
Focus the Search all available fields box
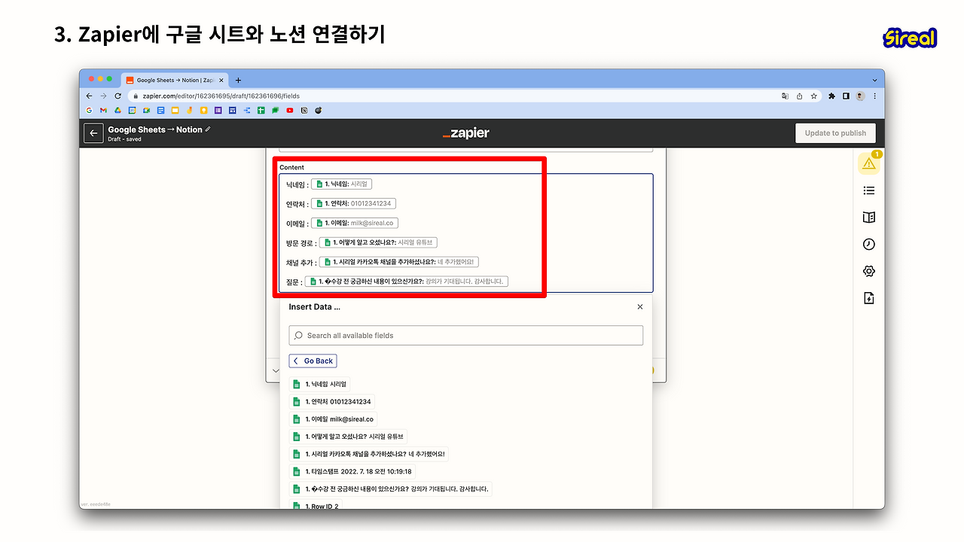click(466, 336)
